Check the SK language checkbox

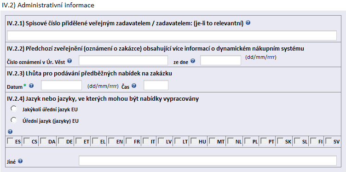tap(280, 141)
